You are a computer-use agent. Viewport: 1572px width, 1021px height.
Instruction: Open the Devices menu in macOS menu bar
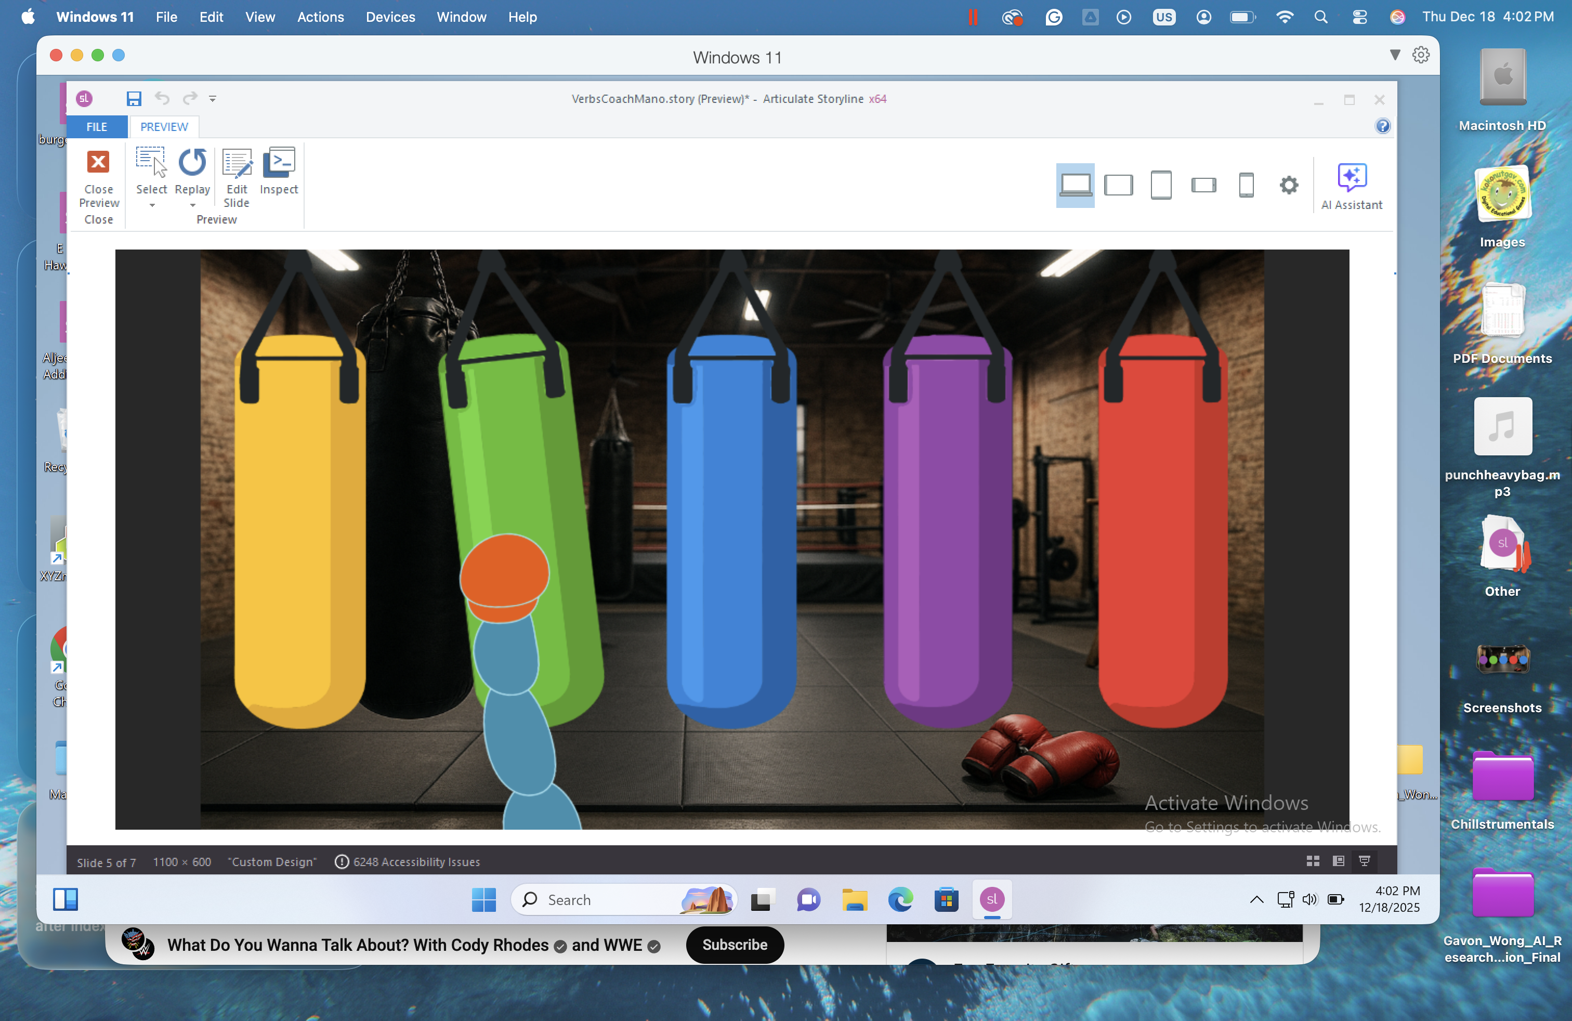[x=390, y=17]
